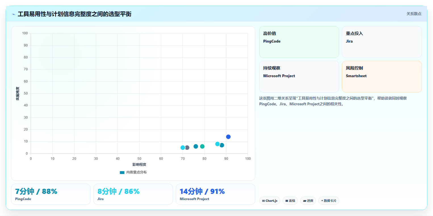Viewport: 433px width, 216px height.
Task: Open the 持续观察 Microsoft Project card
Action: (299, 77)
